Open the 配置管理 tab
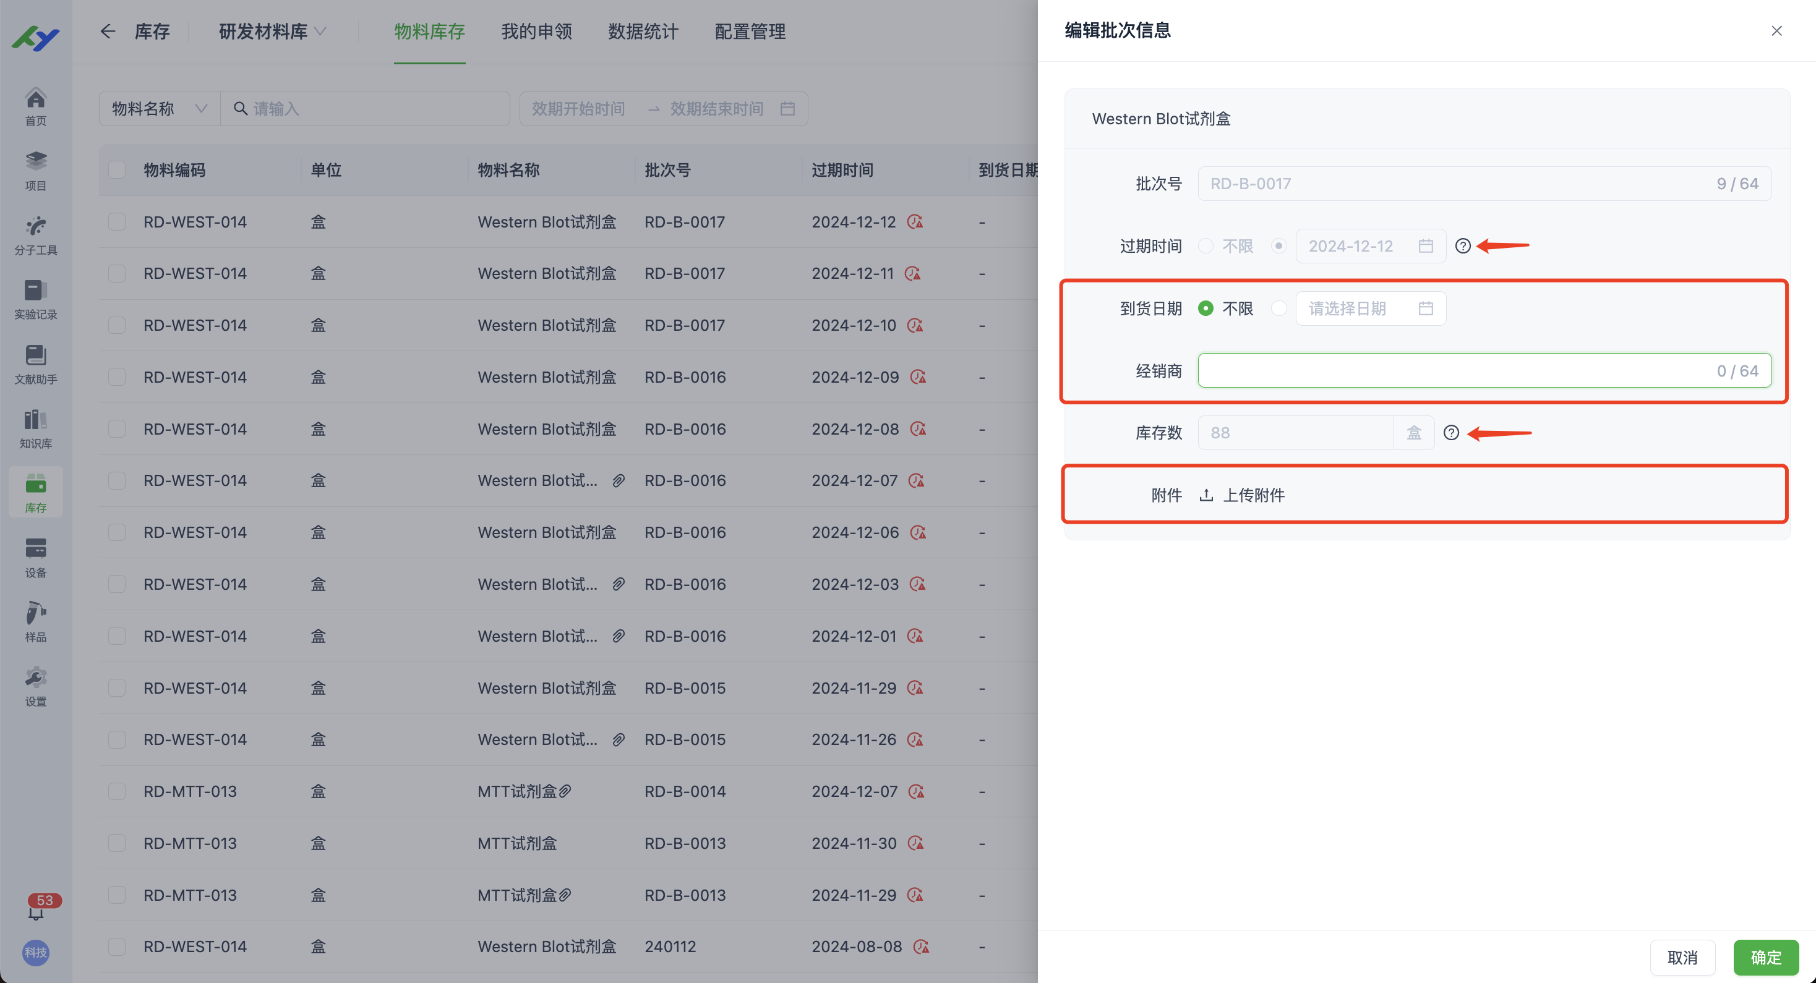This screenshot has width=1816, height=983. coord(750,31)
